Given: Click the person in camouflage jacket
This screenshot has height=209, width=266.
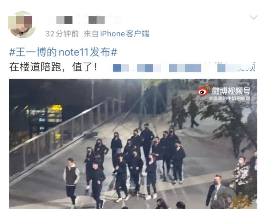Looking at the screenshot, I should 241,173.
